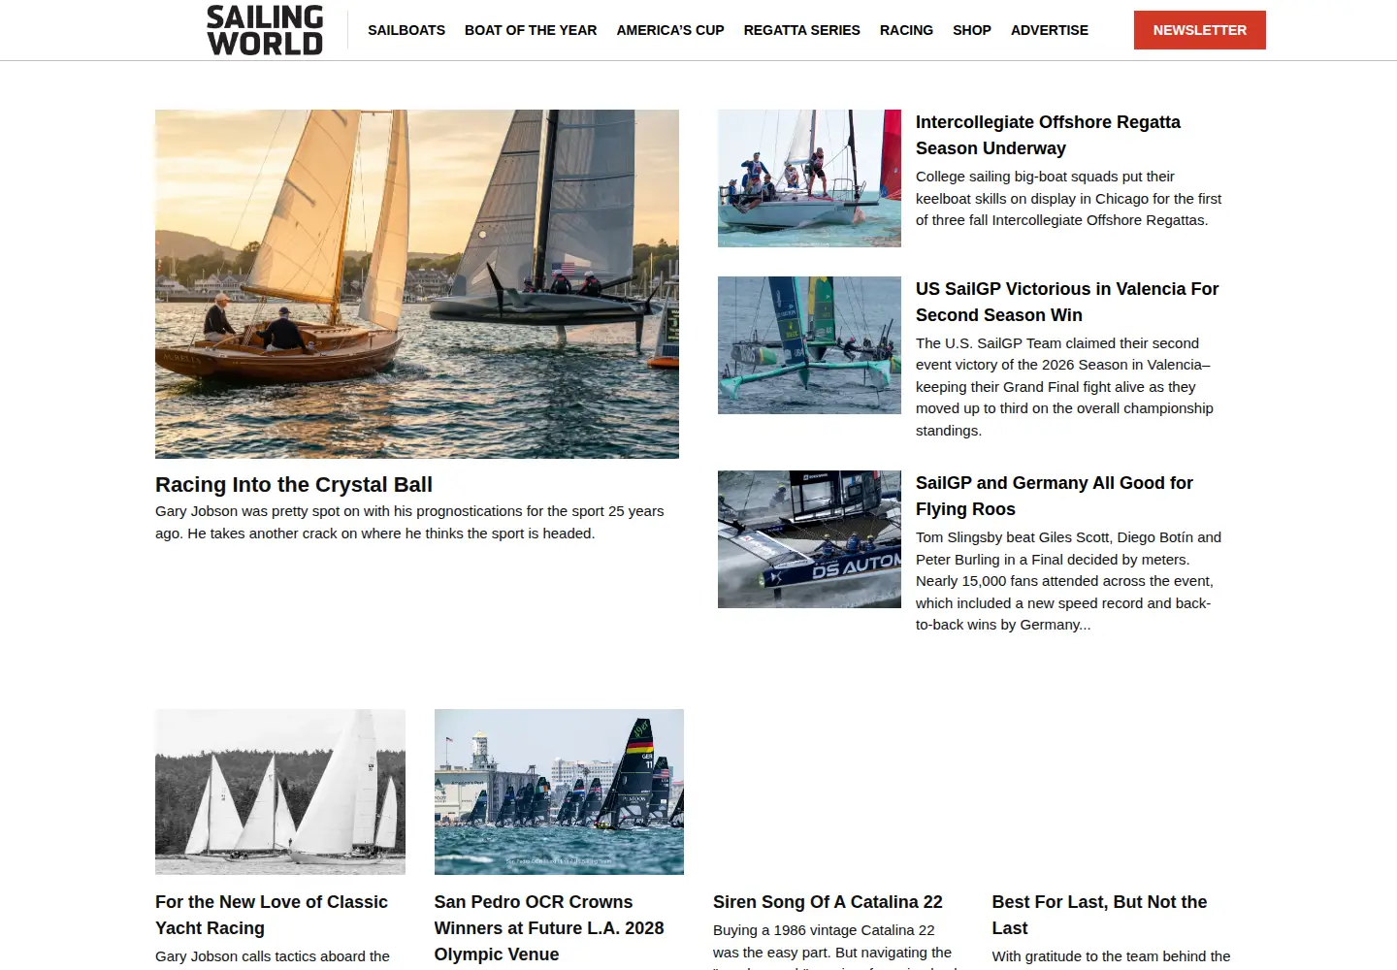
Task: Open US SailGP Valencia thumbnail image
Action: (x=809, y=345)
